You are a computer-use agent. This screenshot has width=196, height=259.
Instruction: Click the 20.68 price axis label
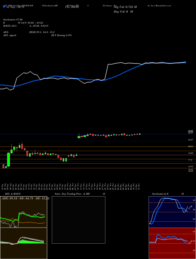pyautogui.click(x=191, y=146)
